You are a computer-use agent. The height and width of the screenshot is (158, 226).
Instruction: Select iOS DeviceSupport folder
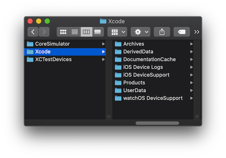(x=153, y=75)
